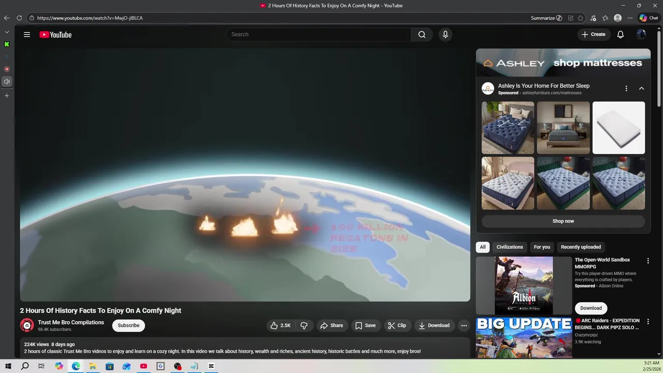Open the media control music-note icon
The width and height of the screenshot is (663, 373).
coord(593,18)
